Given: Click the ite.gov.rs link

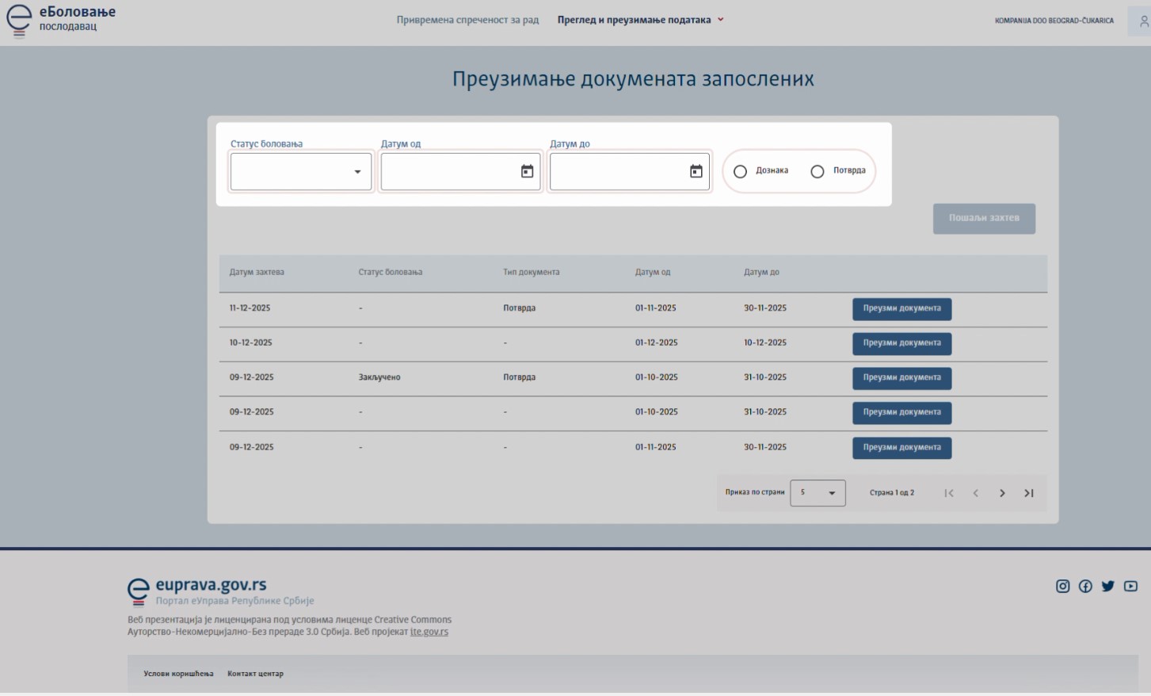Looking at the screenshot, I should (429, 632).
